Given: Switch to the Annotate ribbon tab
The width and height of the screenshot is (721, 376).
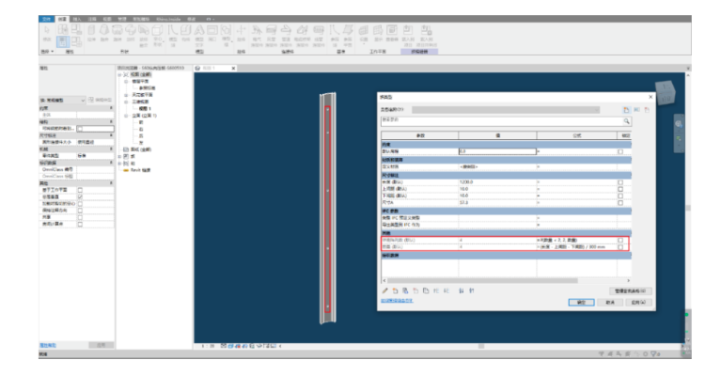Looking at the screenshot, I should [x=92, y=19].
